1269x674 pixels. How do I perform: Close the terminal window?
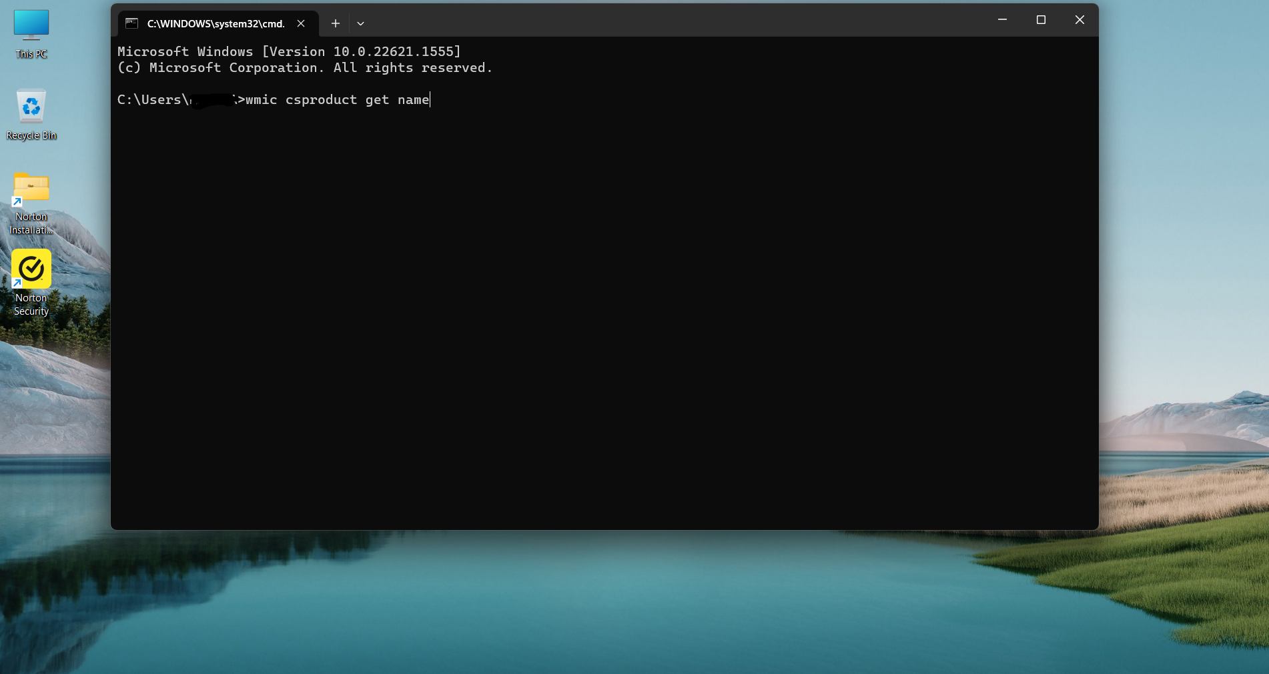(x=1080, y=20)
